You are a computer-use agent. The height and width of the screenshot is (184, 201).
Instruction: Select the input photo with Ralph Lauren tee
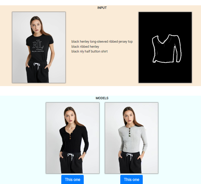(39, 47)
